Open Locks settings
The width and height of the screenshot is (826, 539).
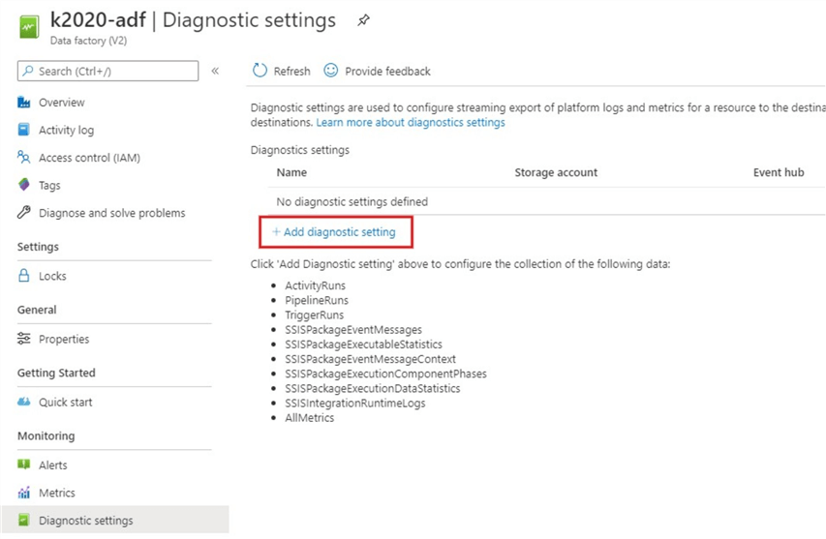click(x=52, y=276)
